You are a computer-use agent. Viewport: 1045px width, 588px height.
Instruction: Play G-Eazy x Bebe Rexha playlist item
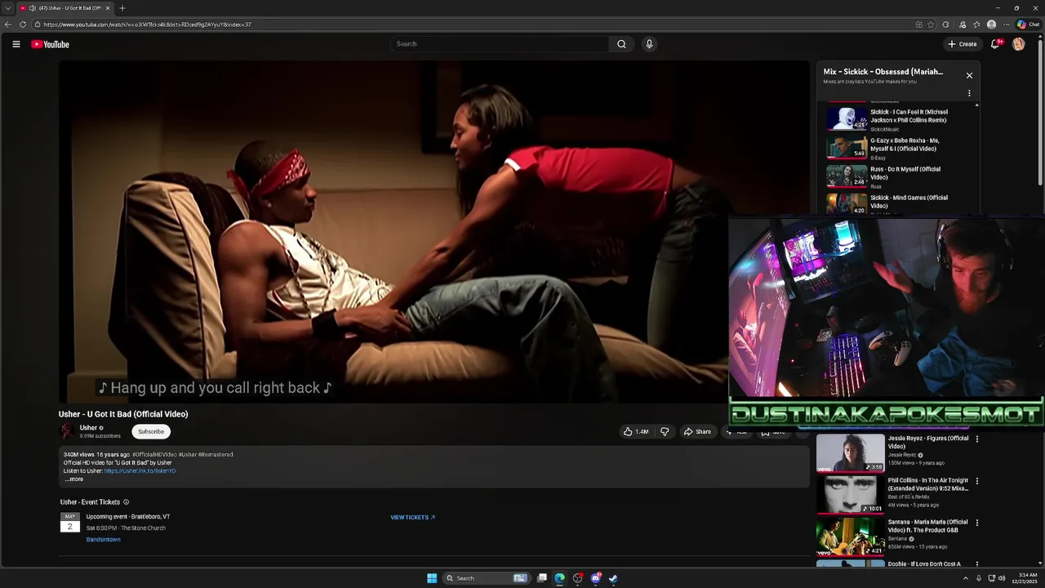[x=898, y=147]
